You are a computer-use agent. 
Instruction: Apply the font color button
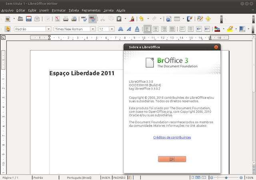tap(217, 29)
